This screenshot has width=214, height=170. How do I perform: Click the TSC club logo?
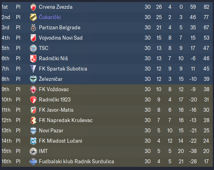tap(33, 48)
